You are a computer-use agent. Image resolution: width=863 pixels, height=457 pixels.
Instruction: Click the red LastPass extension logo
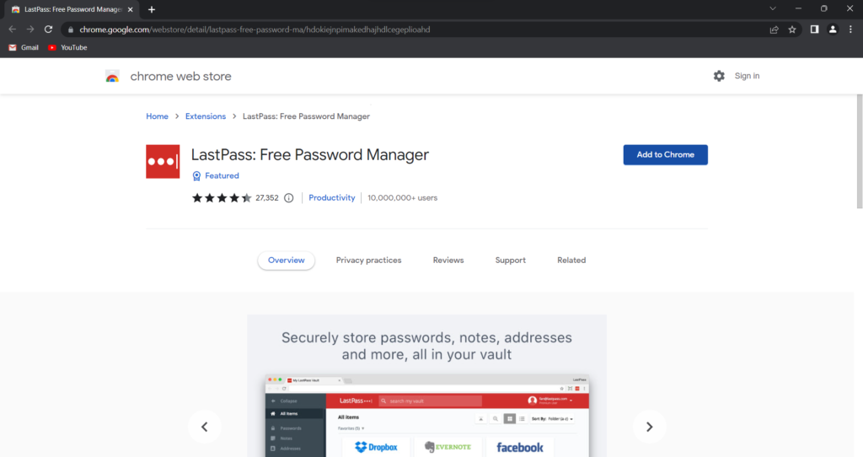[x=163, y=161]
